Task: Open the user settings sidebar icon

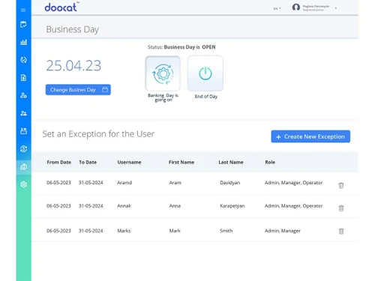Action: click(23, 95)
